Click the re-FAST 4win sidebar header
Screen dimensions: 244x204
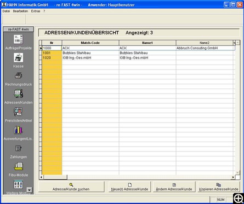(x=19, y=29)
